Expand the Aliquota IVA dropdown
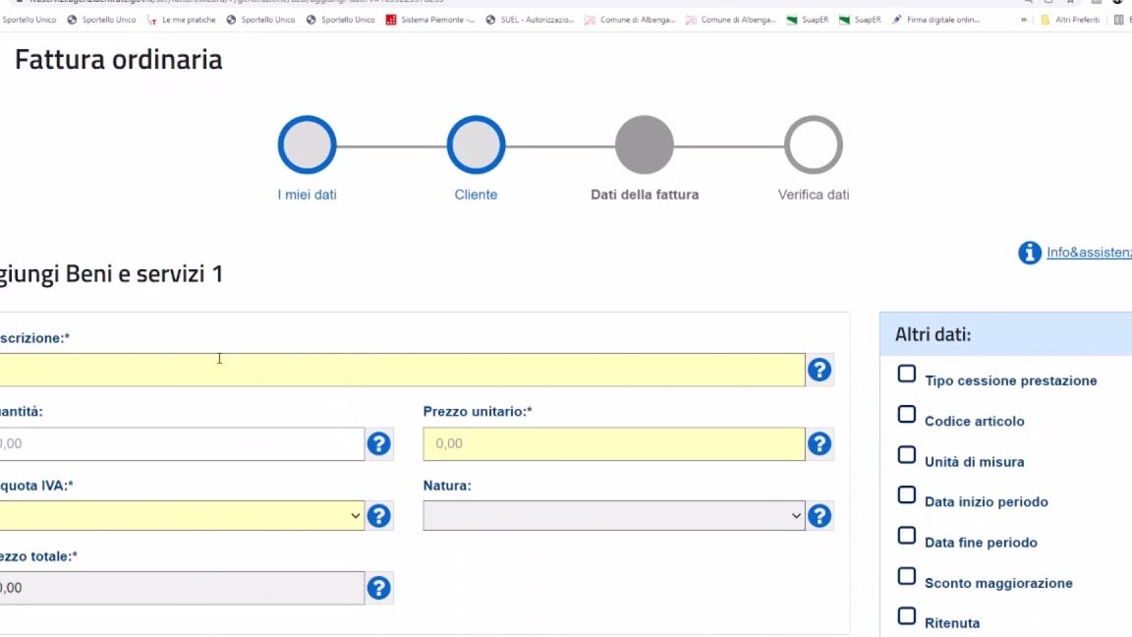The image size is (1132, 637). pos(181,516)
